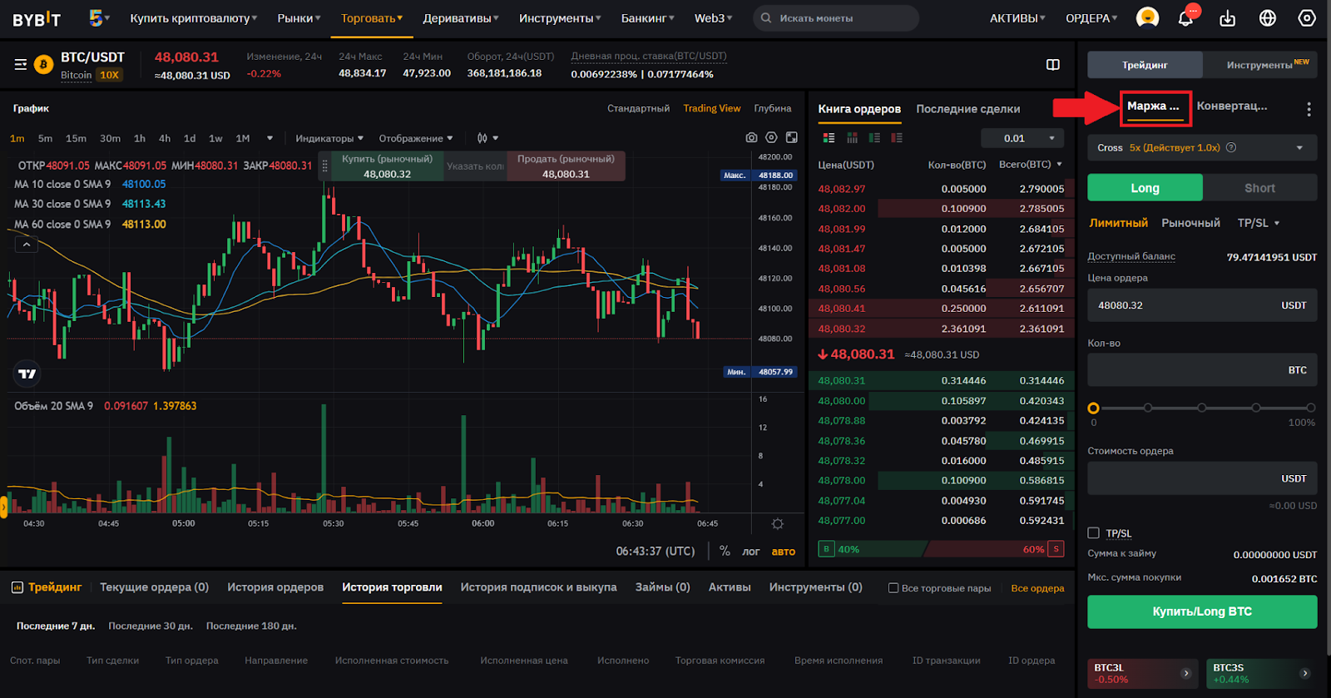Open the hamburger pair list menu
The height and width of the screenshot is (698, 1331).
coord(21,64)
